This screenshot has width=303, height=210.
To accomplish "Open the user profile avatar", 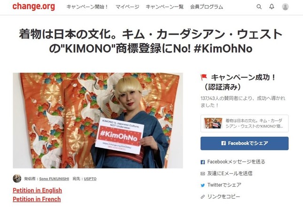I will (x=285, y=7).
